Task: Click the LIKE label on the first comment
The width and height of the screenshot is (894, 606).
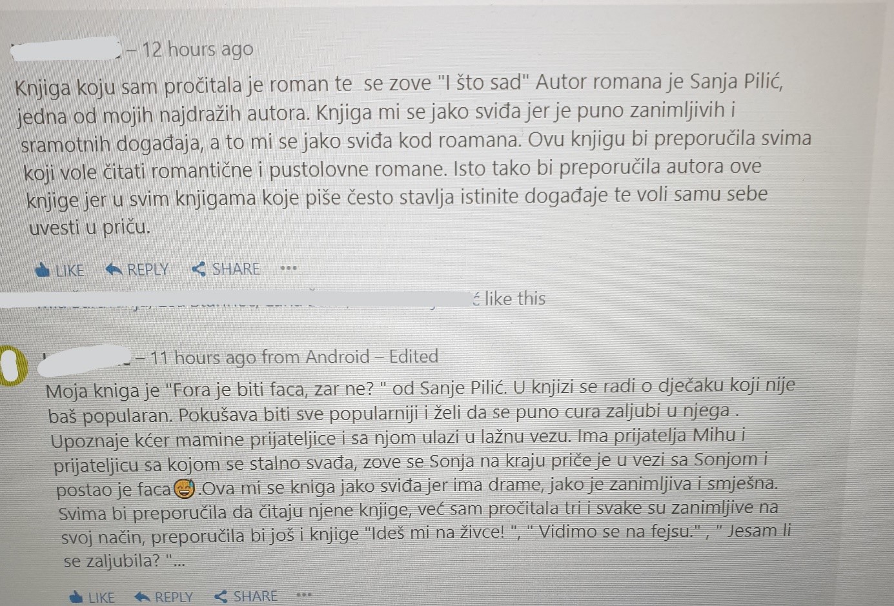Action: (70, 270)
